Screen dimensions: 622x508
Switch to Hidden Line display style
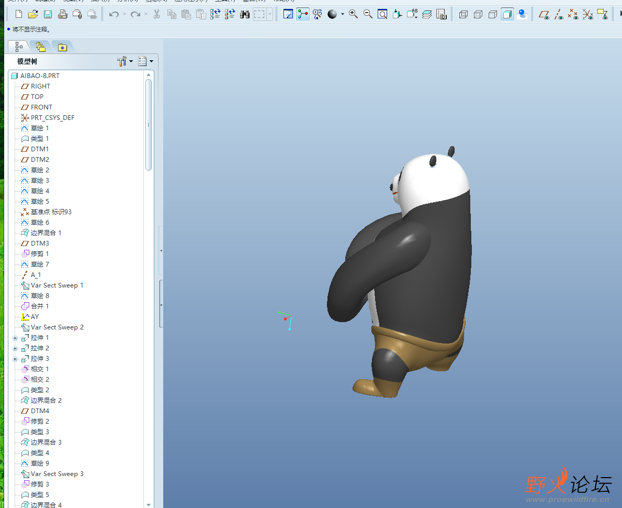[478, 14]
